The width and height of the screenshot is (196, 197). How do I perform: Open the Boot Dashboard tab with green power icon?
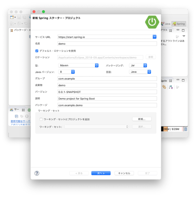29,110
